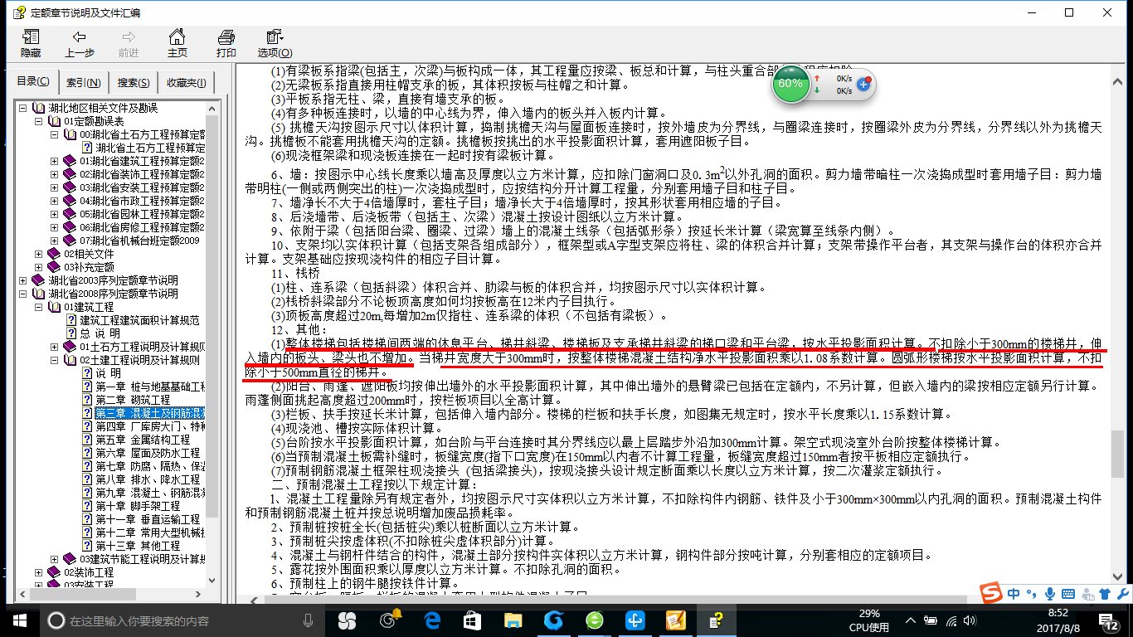The image size is (1133, 637).
Task: Click the volume speaker tray icon
Action: 970,620
